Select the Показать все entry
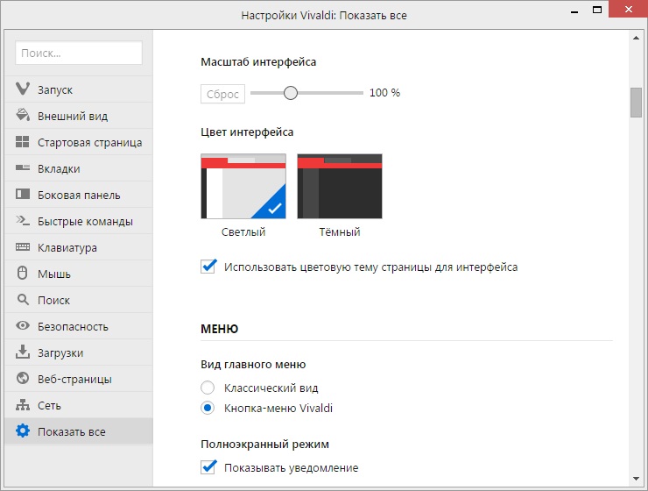The image size is (648, 491). point(79,431)
